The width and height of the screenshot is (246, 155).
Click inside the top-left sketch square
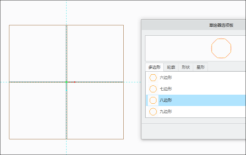pyautogui.click(x=38, y=53)
